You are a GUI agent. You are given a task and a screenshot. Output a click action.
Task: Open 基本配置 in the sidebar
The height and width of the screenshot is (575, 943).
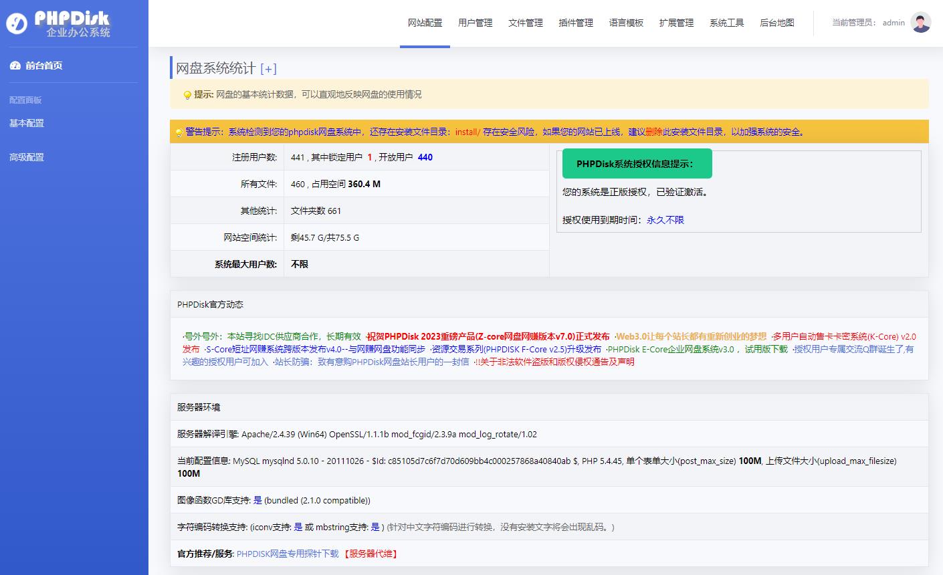[x=27, y=123]
